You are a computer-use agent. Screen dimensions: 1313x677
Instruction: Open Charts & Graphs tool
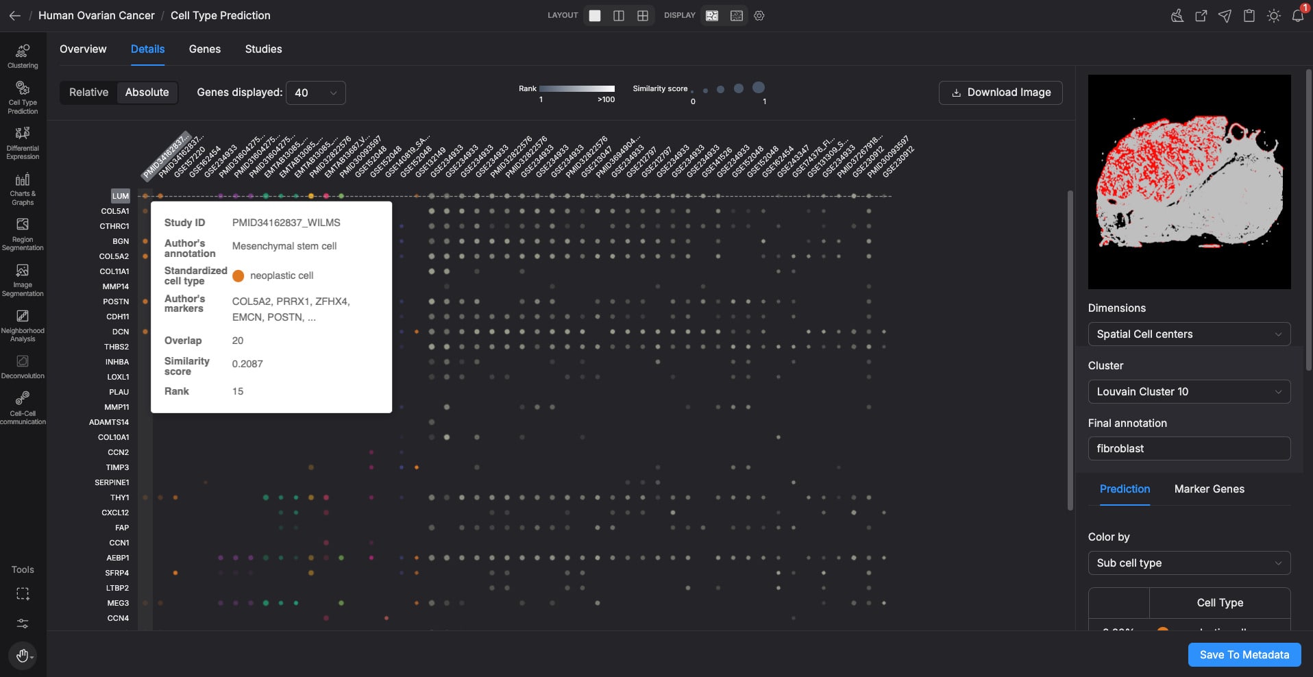point(23,188)
